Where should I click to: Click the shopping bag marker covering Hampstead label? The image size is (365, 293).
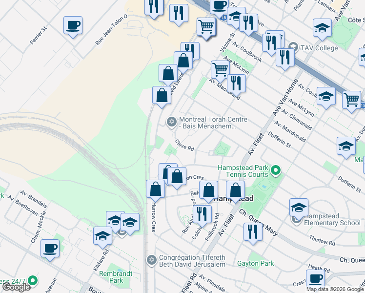tap(235, 191)
